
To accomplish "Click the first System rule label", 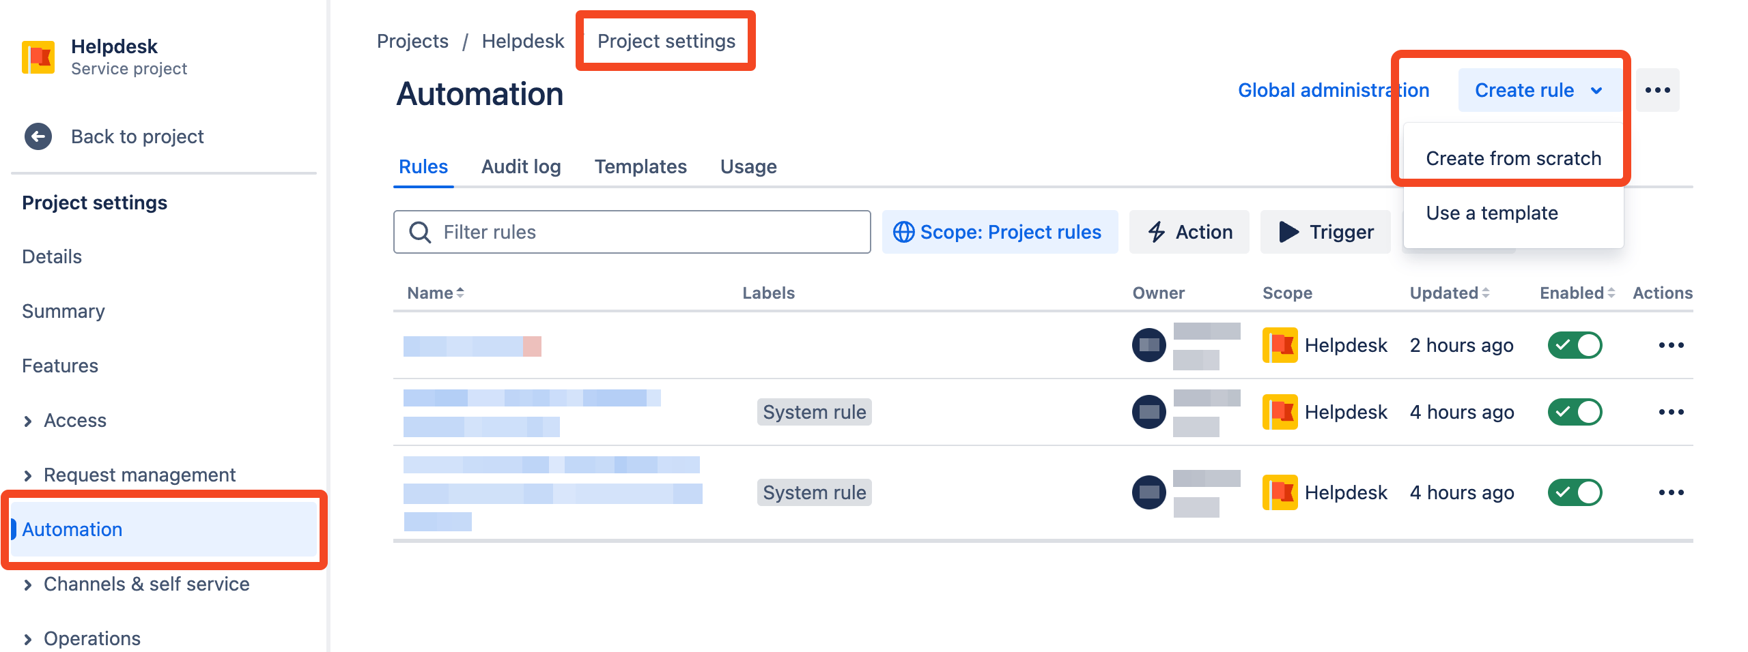I will click(x=814, y=412).
